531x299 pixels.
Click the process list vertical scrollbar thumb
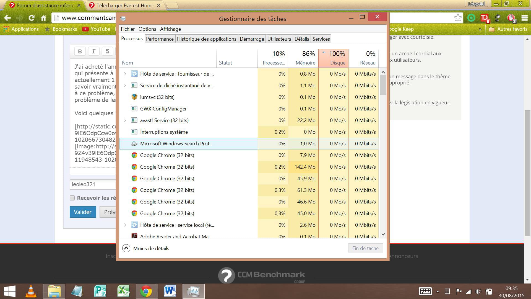tap(383, 85)
